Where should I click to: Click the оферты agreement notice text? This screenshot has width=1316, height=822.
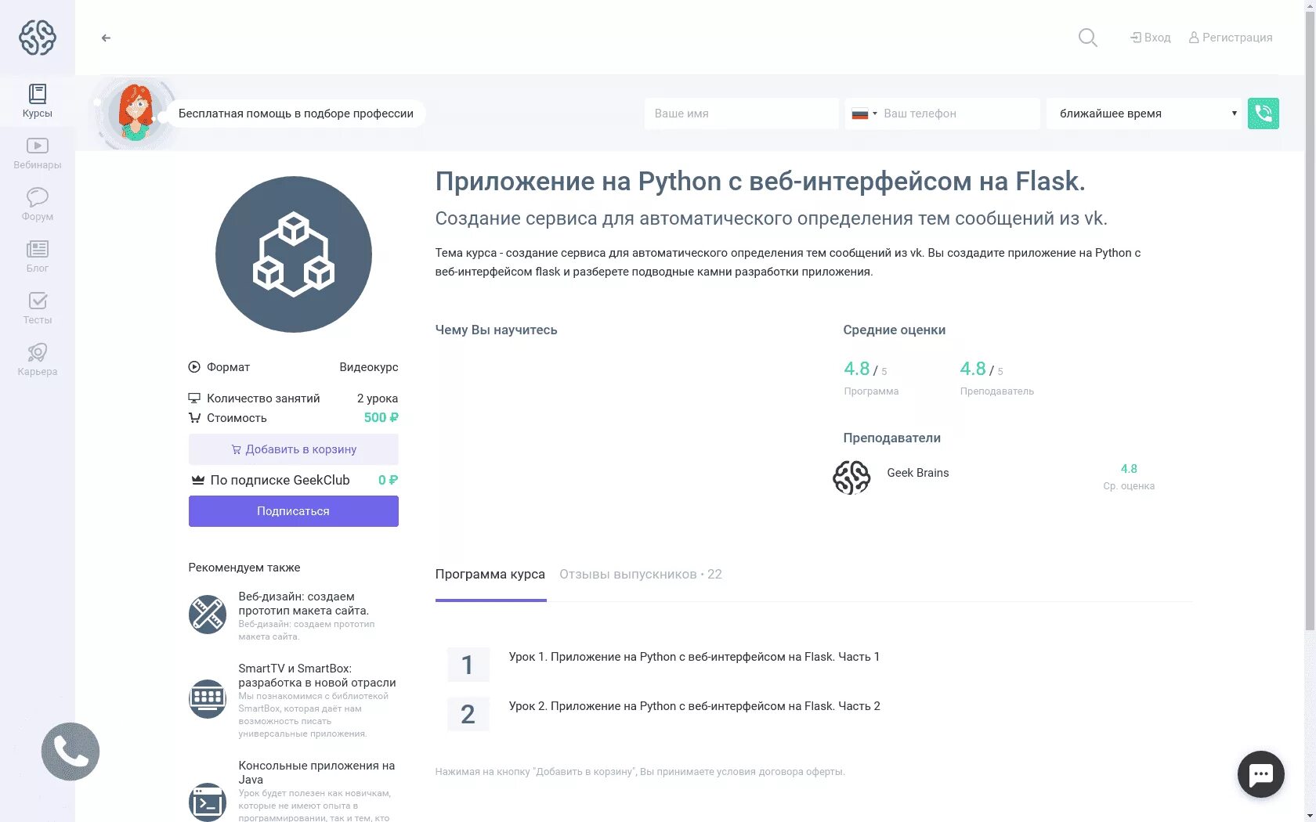pos(640,772)
